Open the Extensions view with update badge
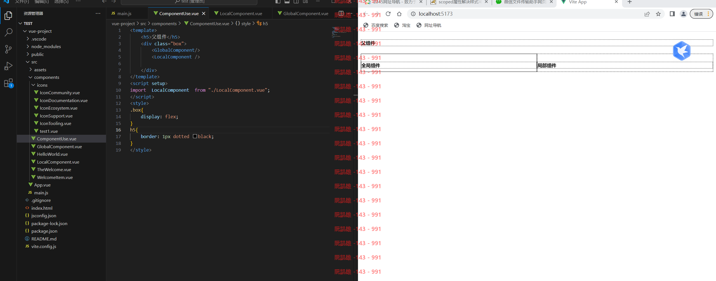Image resolution: width=716 pixels, height=281 pixels. point(8,83)
